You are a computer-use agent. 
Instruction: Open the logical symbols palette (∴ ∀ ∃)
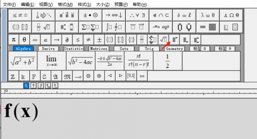coord(137,15)
